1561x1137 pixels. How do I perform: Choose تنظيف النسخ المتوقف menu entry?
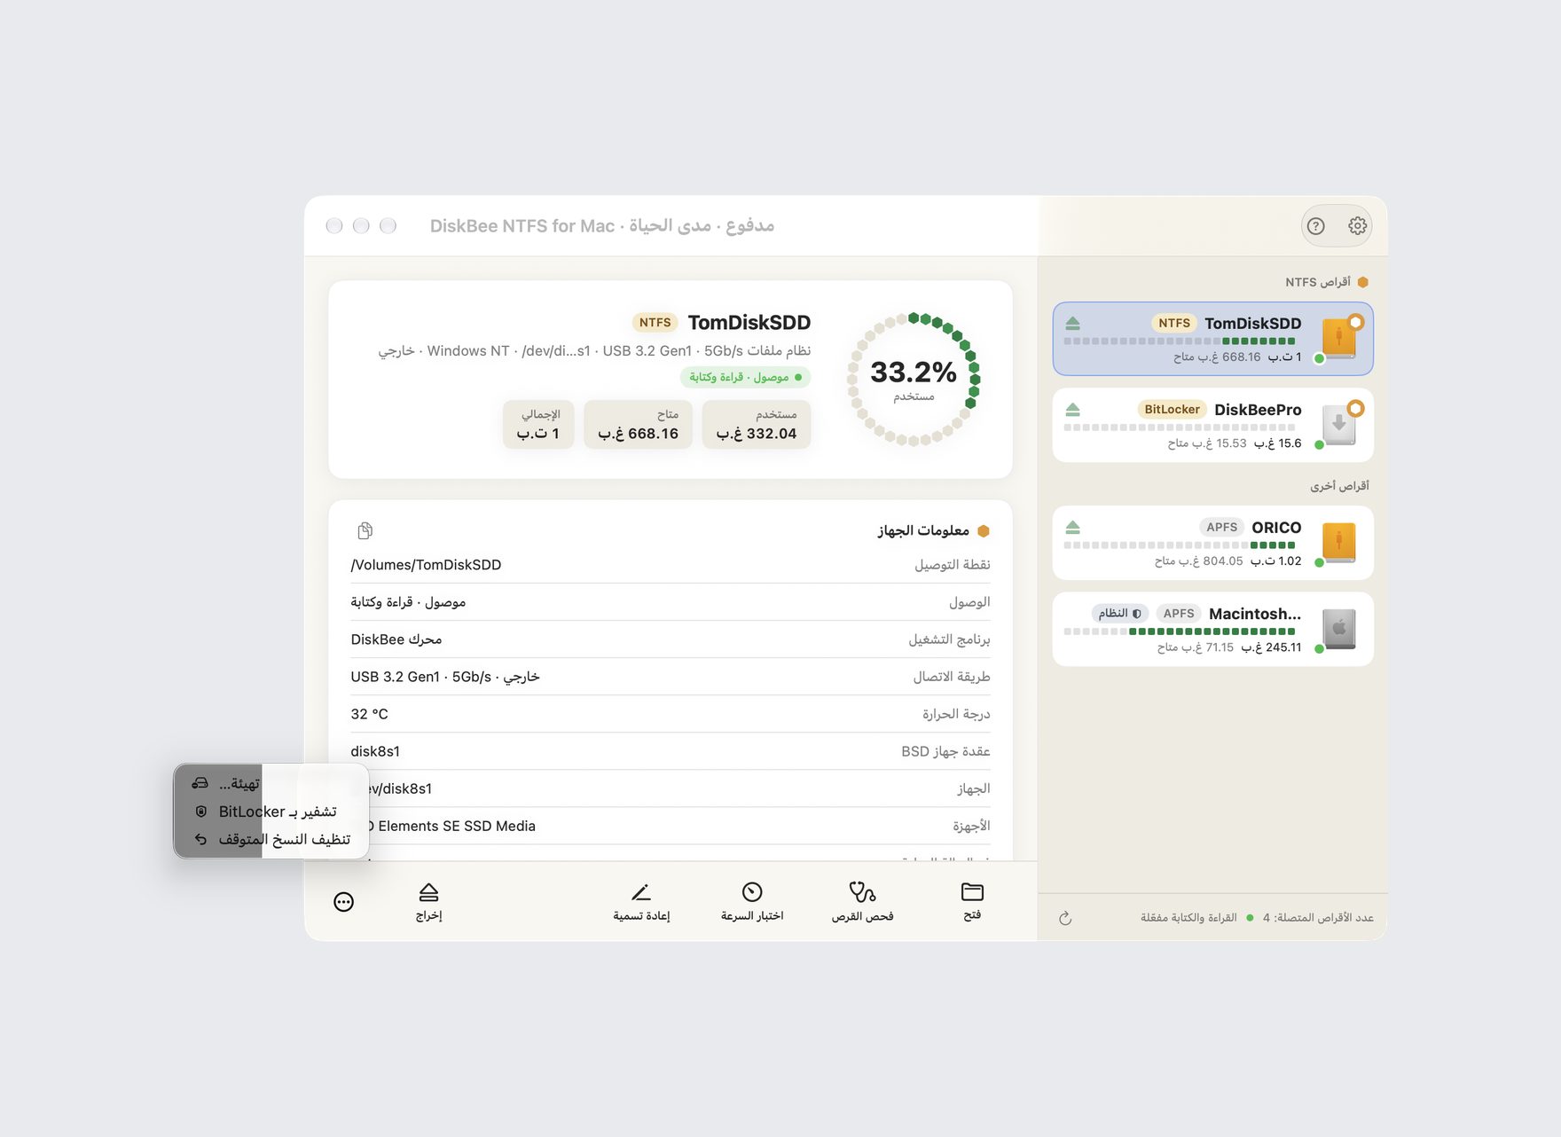coord(271,839)
